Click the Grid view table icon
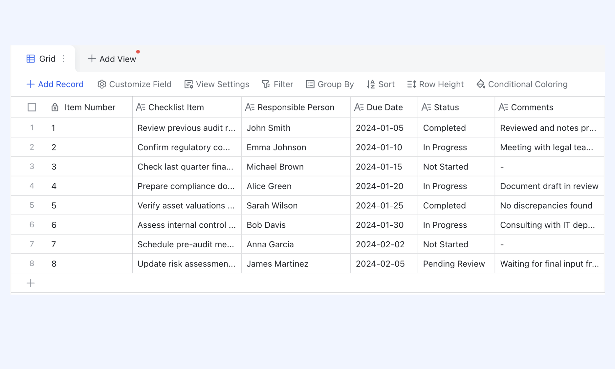This screenshot has width=615, height=369. click(x=31, y=59)
